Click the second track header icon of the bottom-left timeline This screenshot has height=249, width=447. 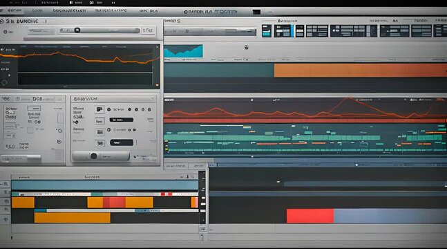(x=6, y=192)
